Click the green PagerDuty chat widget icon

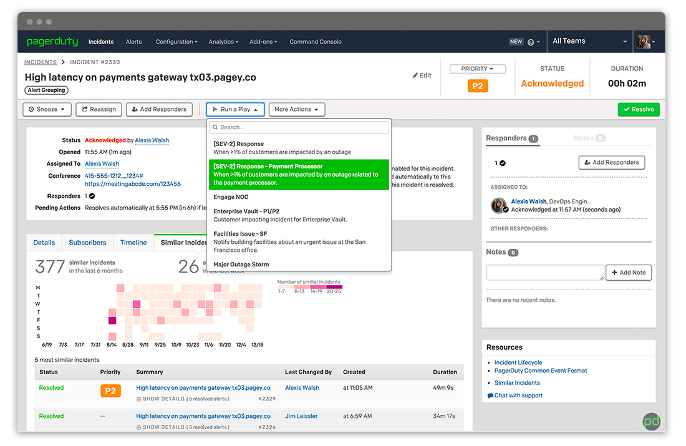pos(651,421)
